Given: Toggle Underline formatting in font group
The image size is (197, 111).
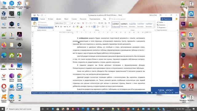Looking at the screenshot, I should pyautogui.click(x=61, y=27).
